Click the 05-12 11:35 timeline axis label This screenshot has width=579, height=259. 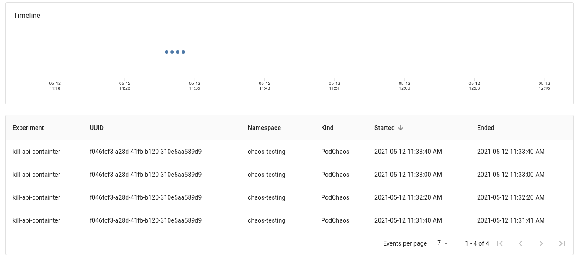[195, 86]
